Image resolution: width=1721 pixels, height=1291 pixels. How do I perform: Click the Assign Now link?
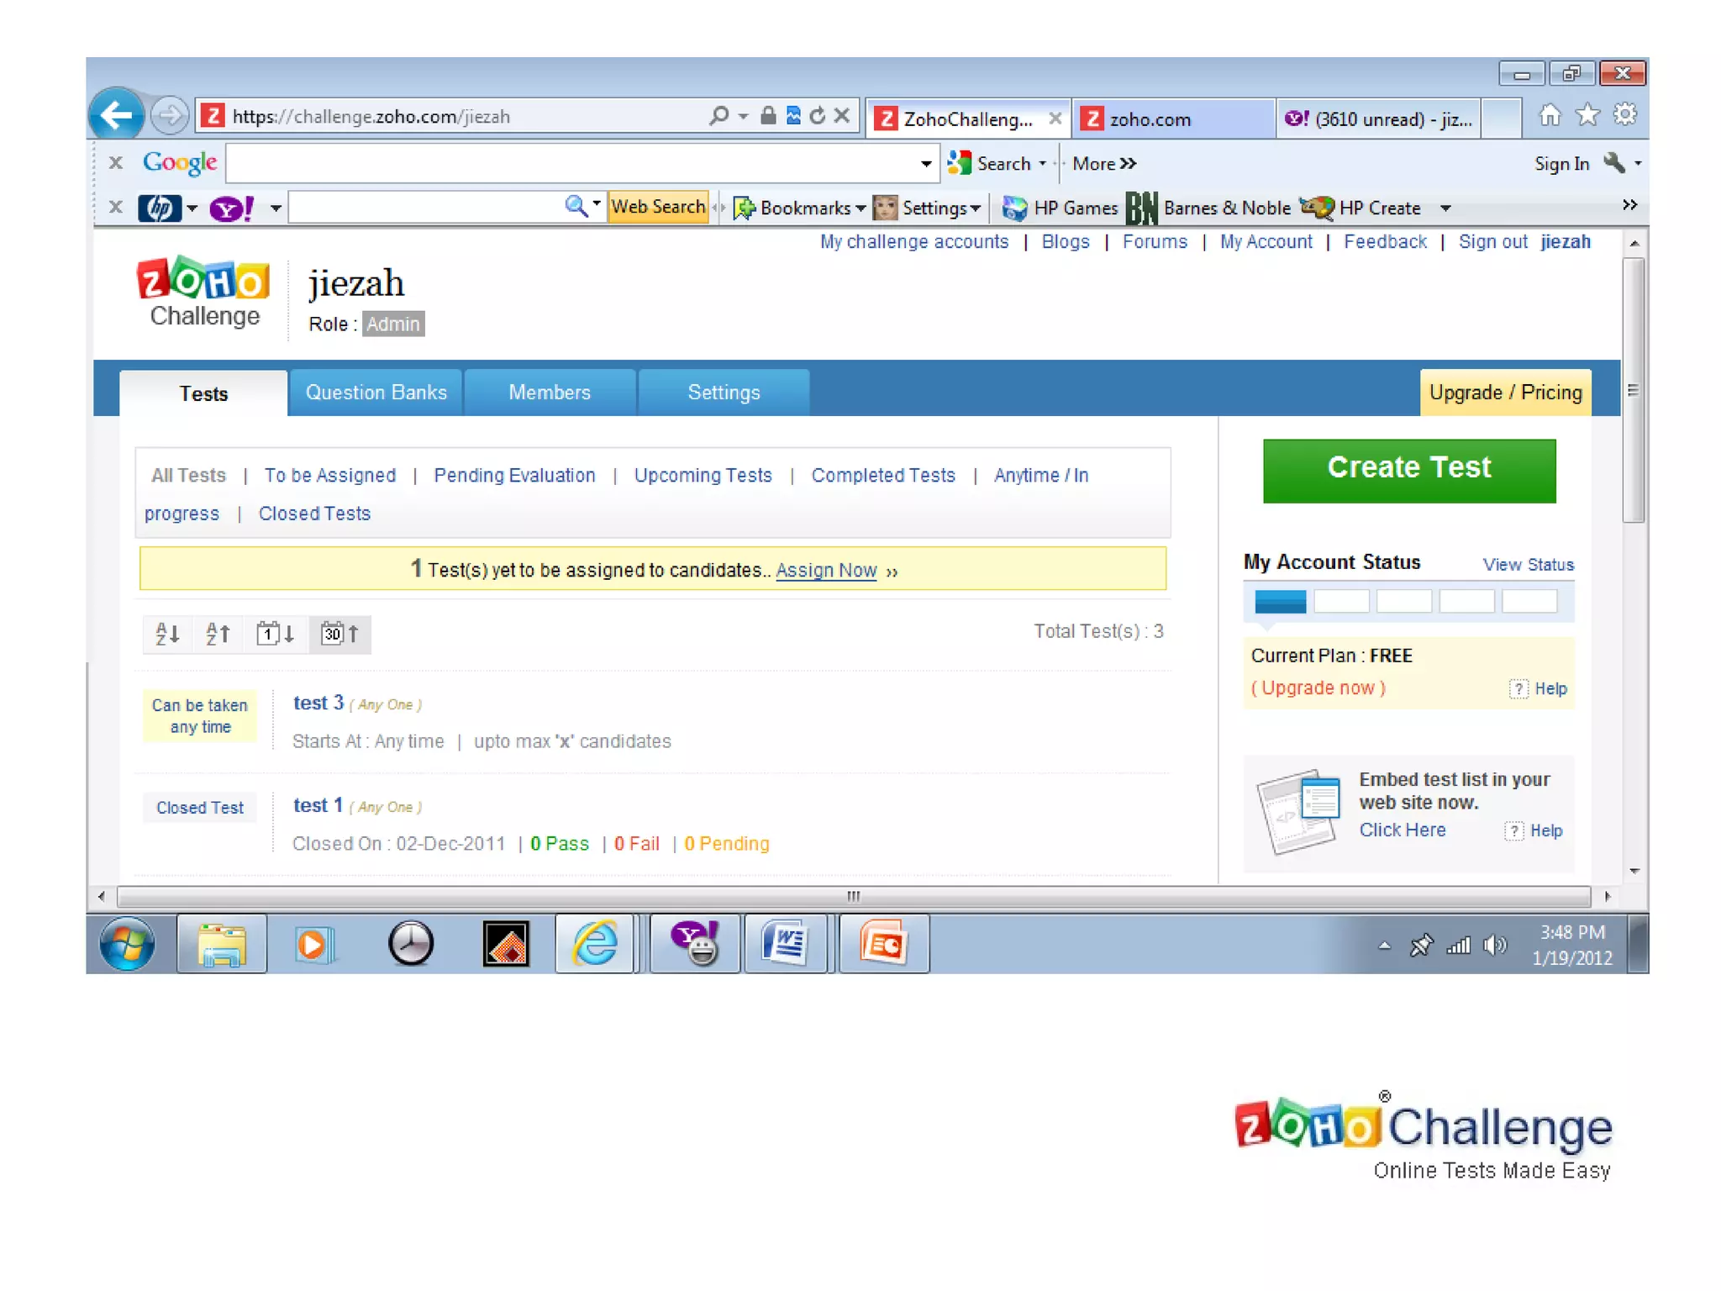click(825, 571)
